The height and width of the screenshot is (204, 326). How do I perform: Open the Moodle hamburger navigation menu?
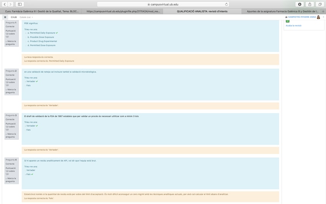[5, 17]
